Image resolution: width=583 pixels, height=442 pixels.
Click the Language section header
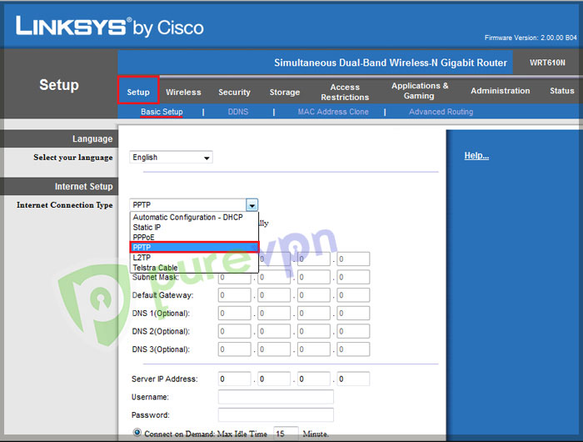(92, 139)
